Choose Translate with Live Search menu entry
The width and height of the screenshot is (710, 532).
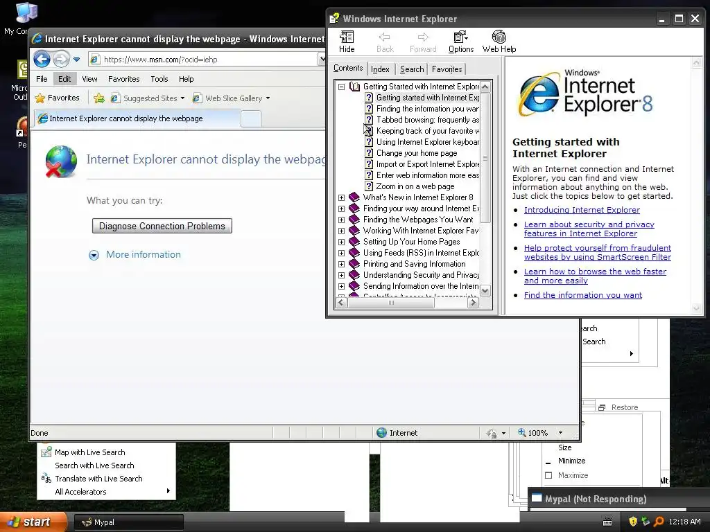[98, 479]
